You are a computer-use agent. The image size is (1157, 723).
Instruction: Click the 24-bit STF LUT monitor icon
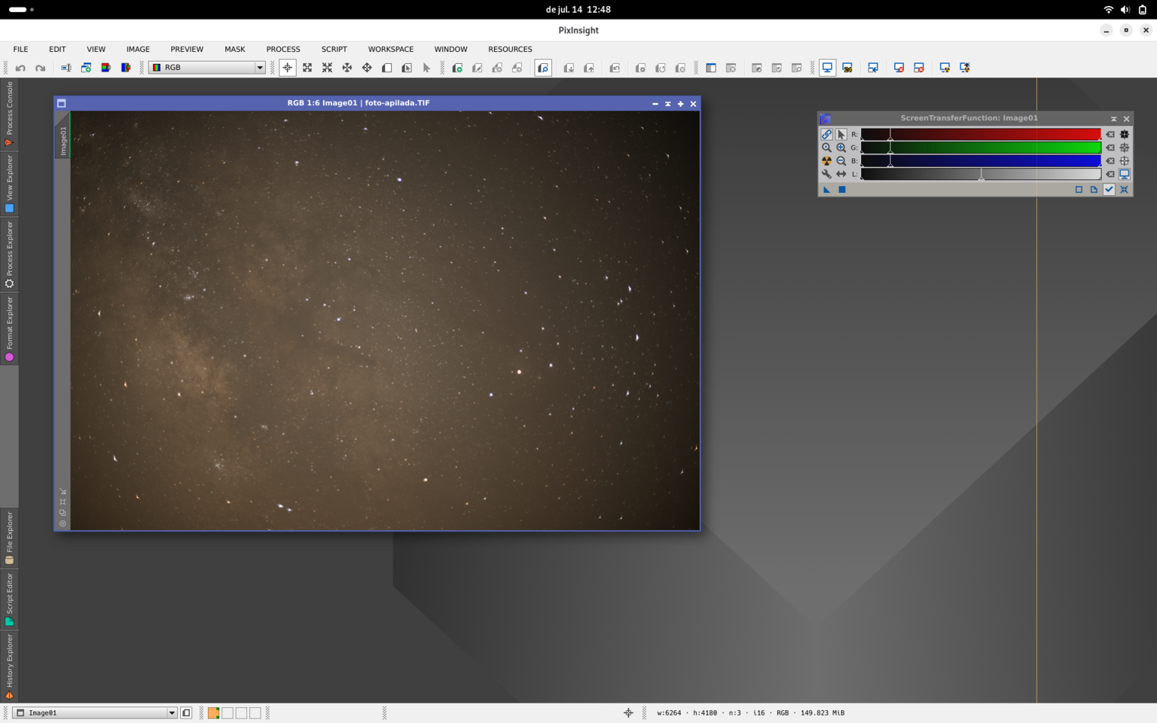[x=847, y=68]
